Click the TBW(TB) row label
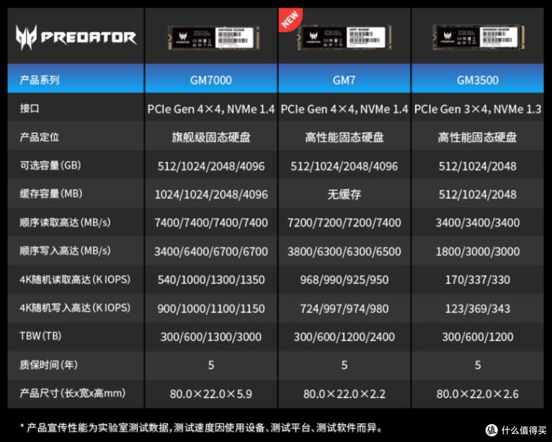552x442 pixels. click(x=40, y=336)
